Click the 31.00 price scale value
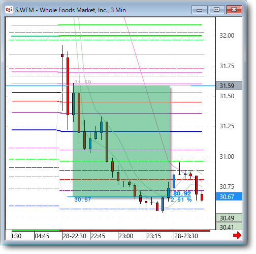Image resolution: width=256 pixels, height=254 pixels. pyautogui.click(x=227, y=157)
